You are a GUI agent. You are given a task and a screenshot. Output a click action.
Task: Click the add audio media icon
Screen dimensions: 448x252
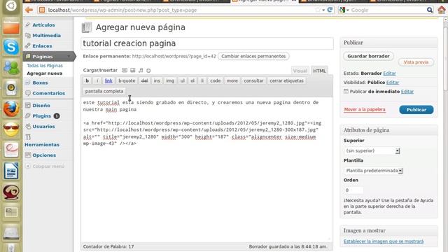tap(141, 70)
